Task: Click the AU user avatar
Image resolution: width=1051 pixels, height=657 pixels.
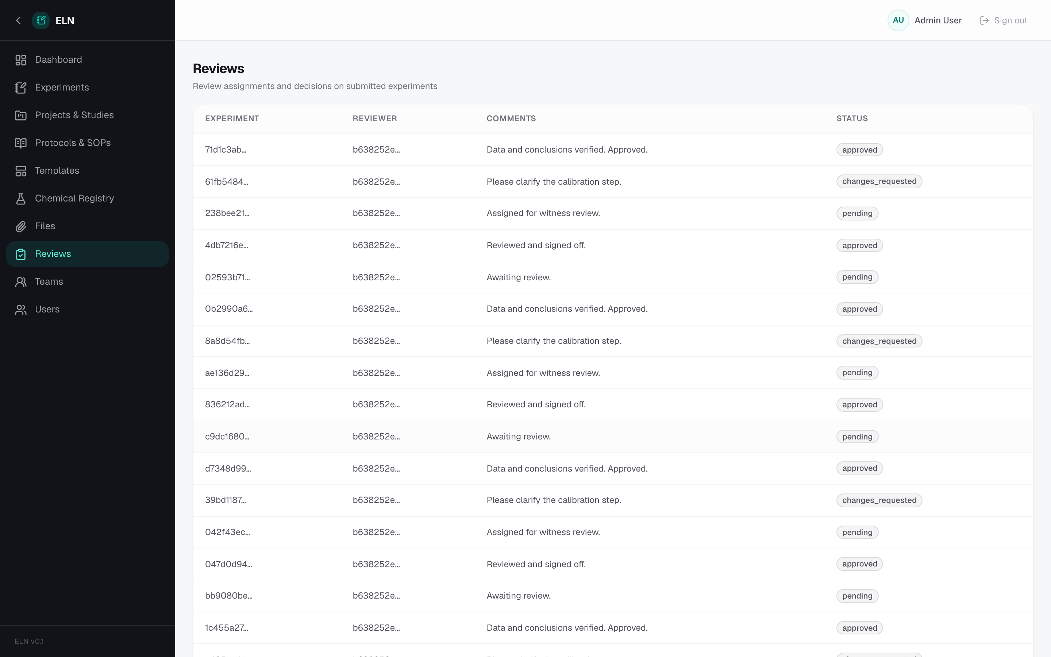Action: tap(898, 20)
